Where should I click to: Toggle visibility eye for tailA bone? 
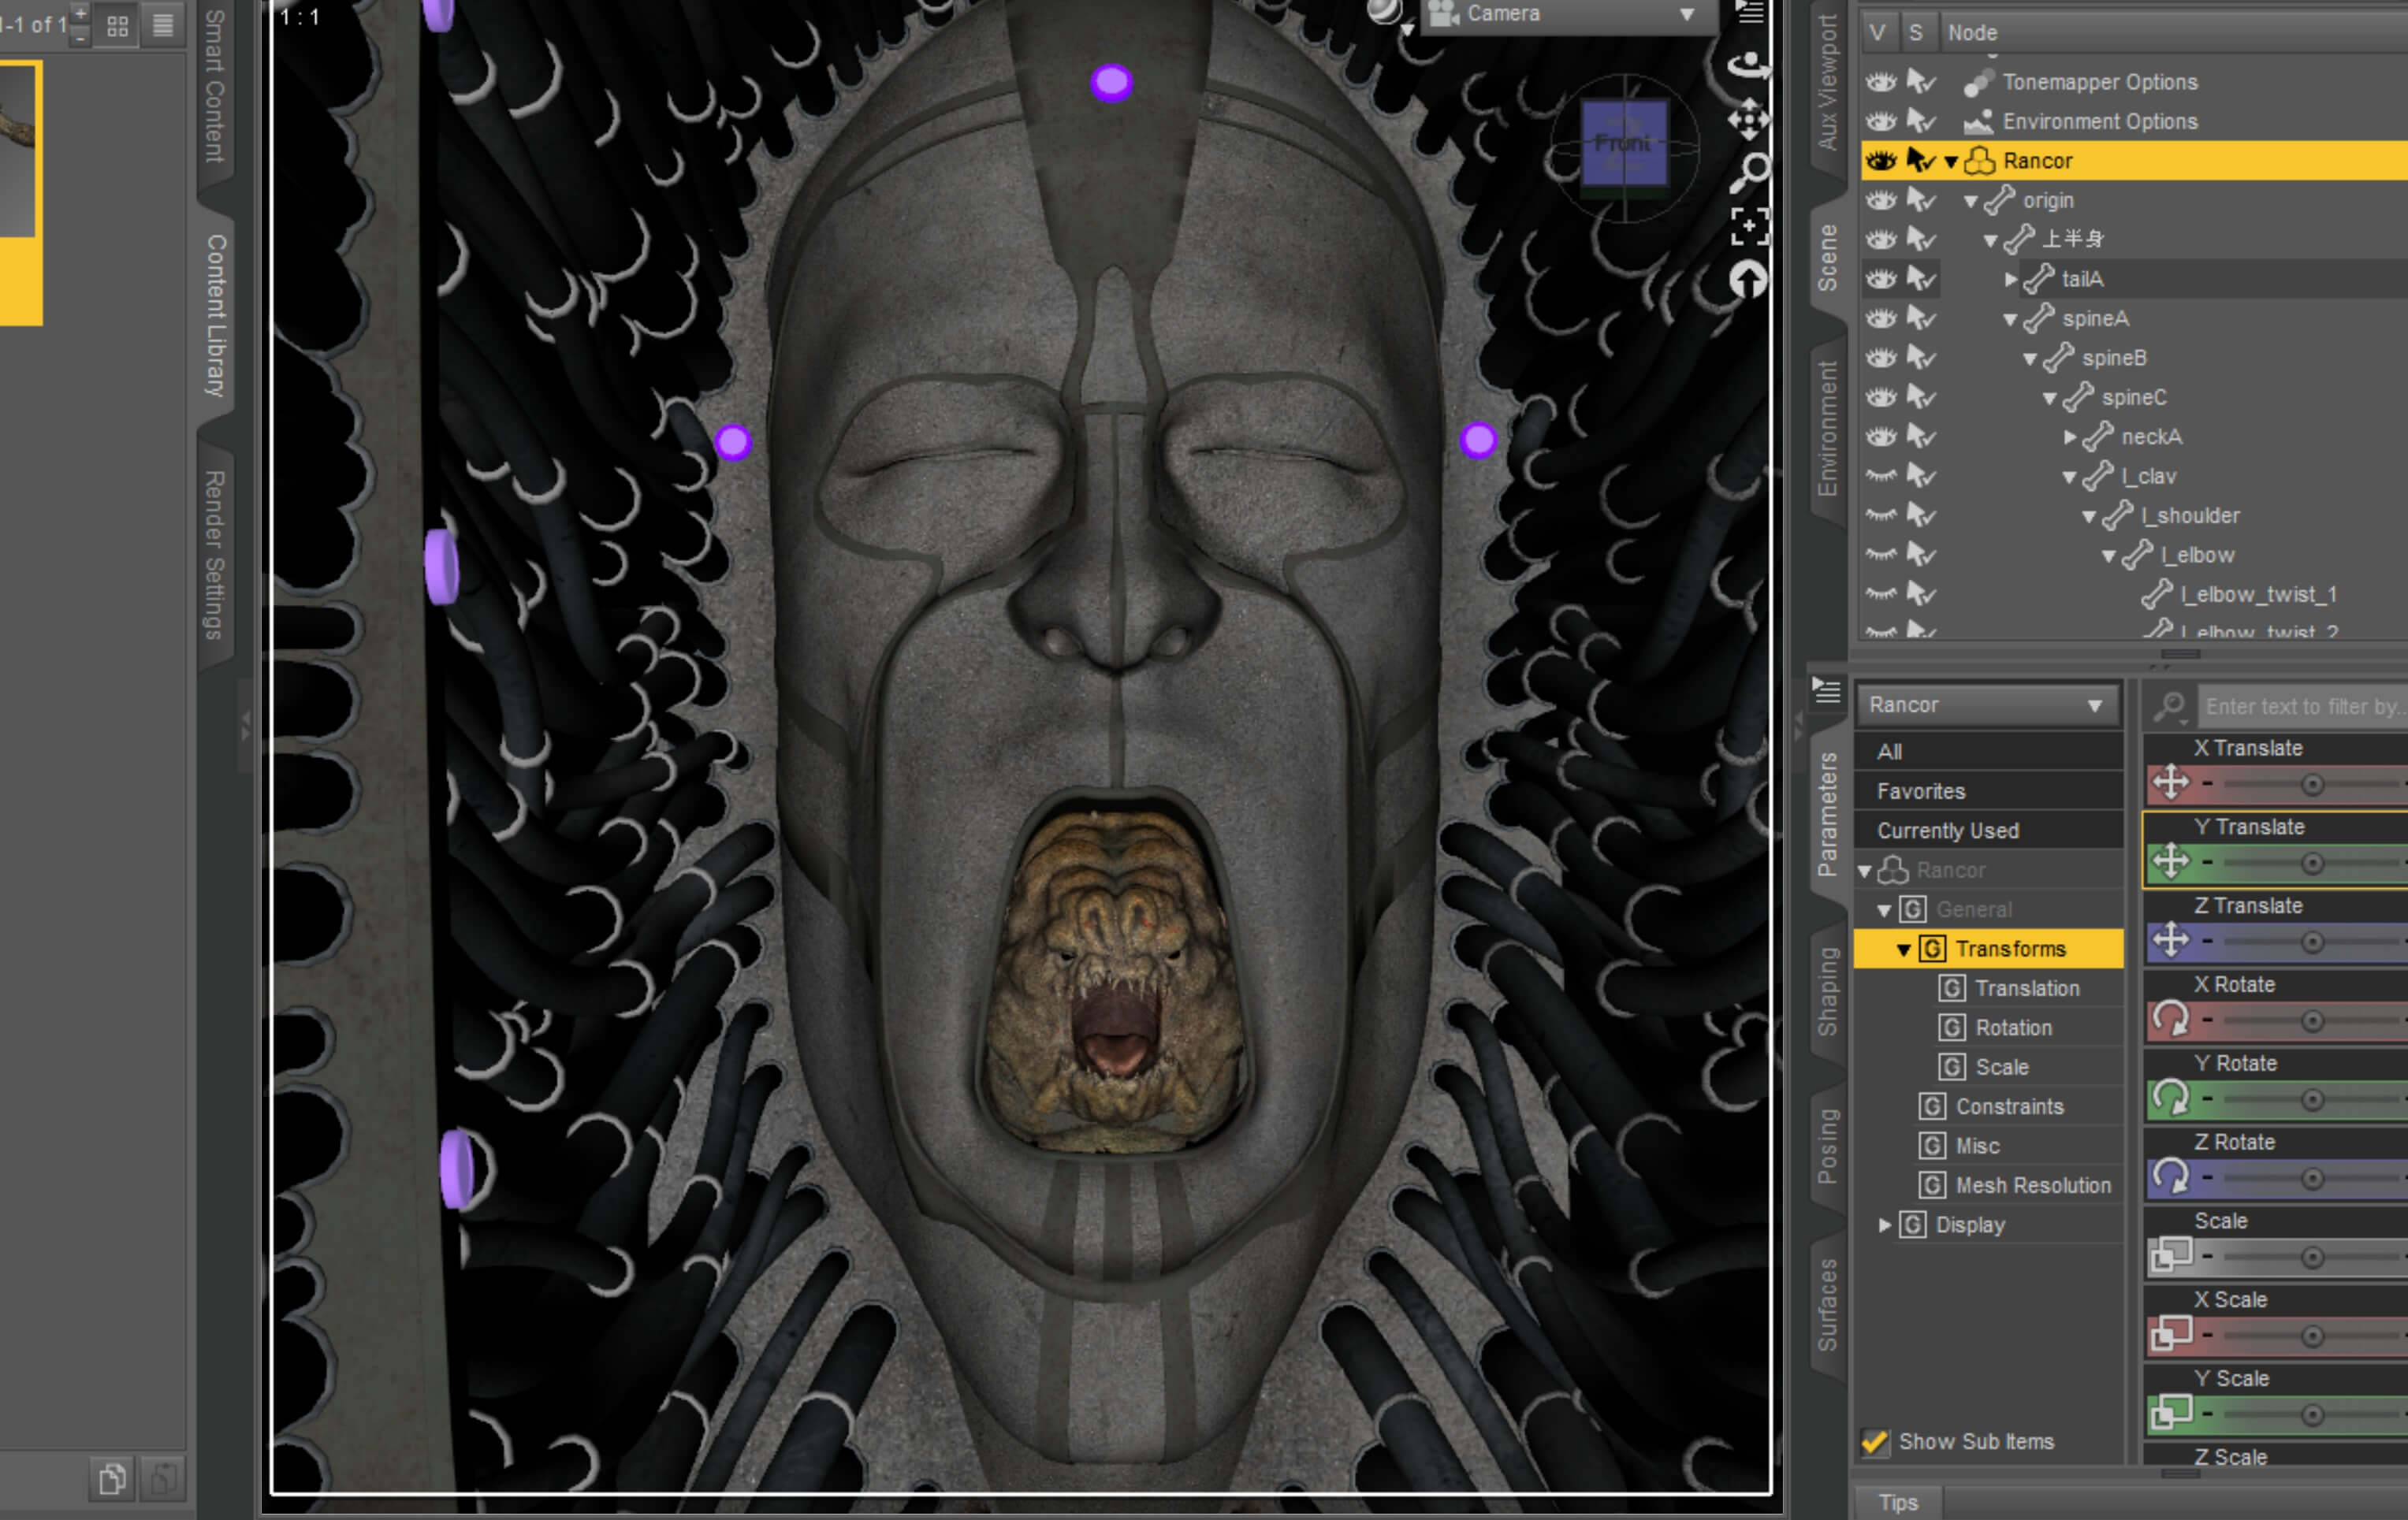click(1881, 279)
